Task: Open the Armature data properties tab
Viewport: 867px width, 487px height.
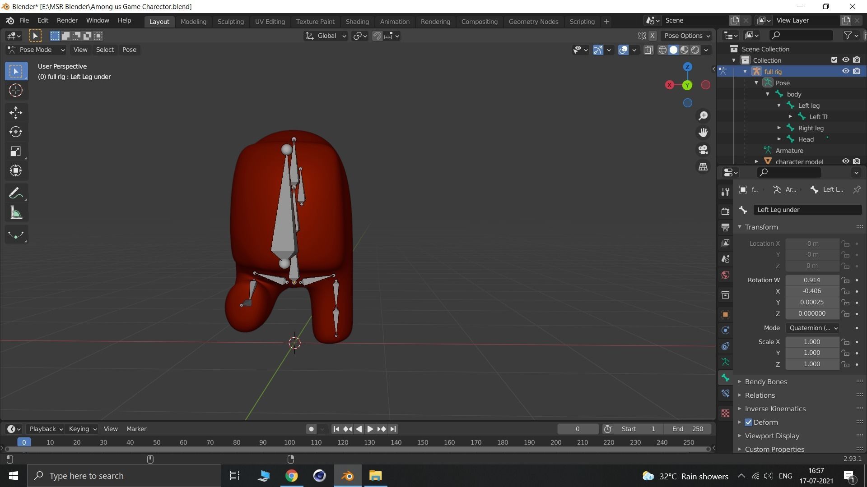Action: [725, 362]
